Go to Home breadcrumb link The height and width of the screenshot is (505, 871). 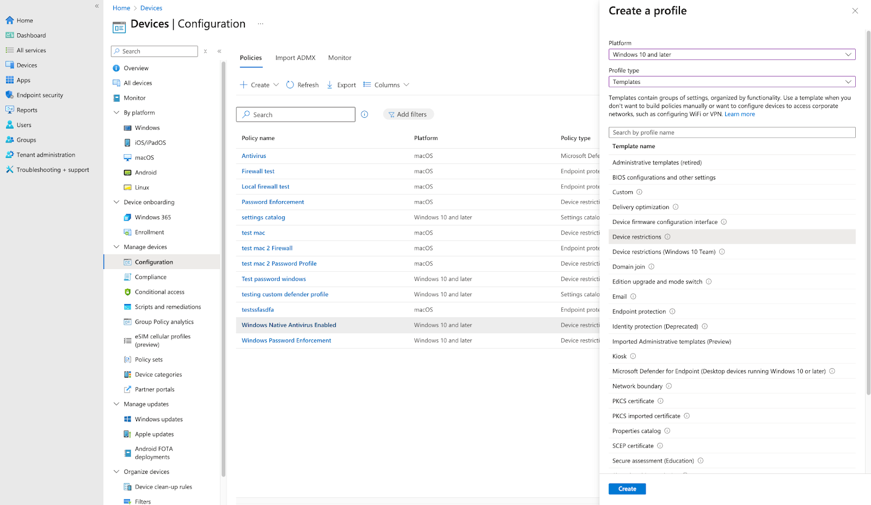click(x=121, y=8)
